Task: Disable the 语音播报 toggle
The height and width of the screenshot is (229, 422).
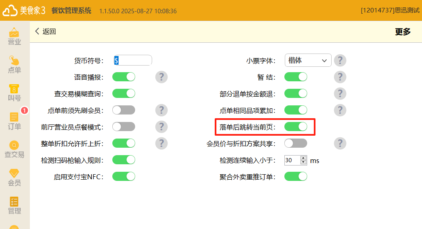Action: click(124, 77)
